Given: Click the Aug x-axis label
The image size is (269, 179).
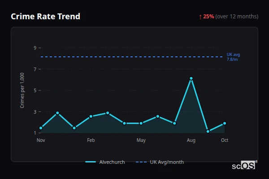Looking at the screenshot, I should click(191, 141).
